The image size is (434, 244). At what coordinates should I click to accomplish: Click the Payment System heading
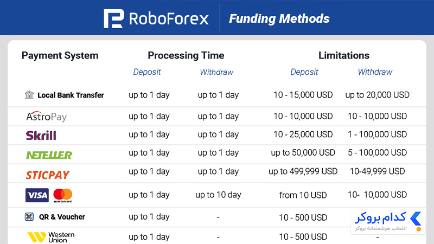60,55
